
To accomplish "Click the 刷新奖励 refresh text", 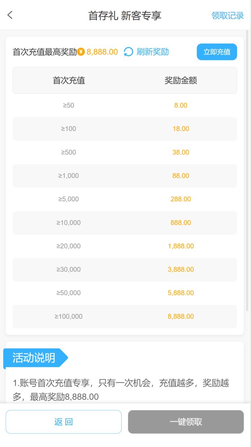I will 153,52.
